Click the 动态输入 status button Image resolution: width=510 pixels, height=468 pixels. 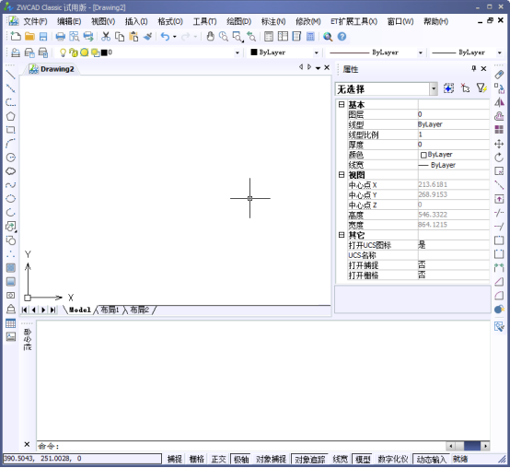[431, 459]
